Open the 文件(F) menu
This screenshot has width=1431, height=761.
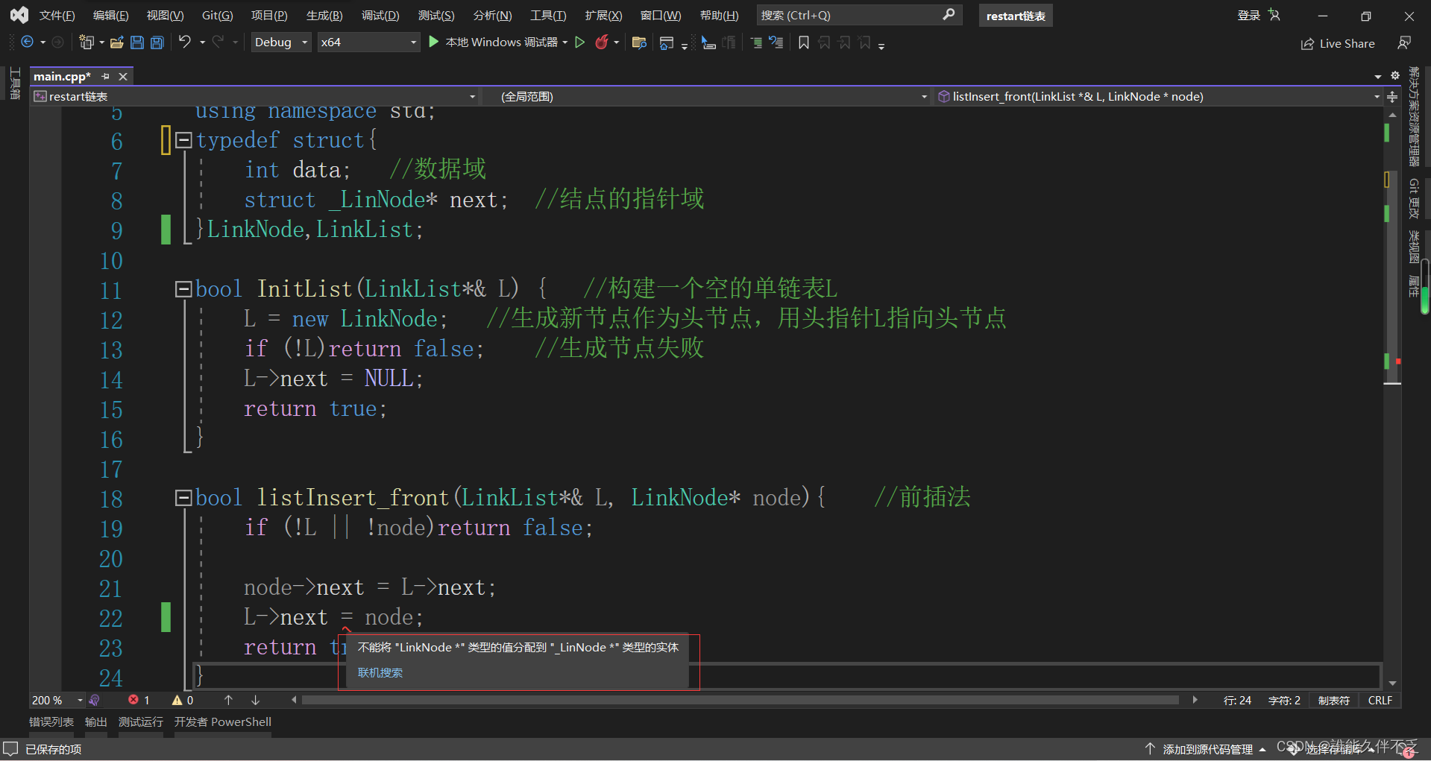coord(57,16)
